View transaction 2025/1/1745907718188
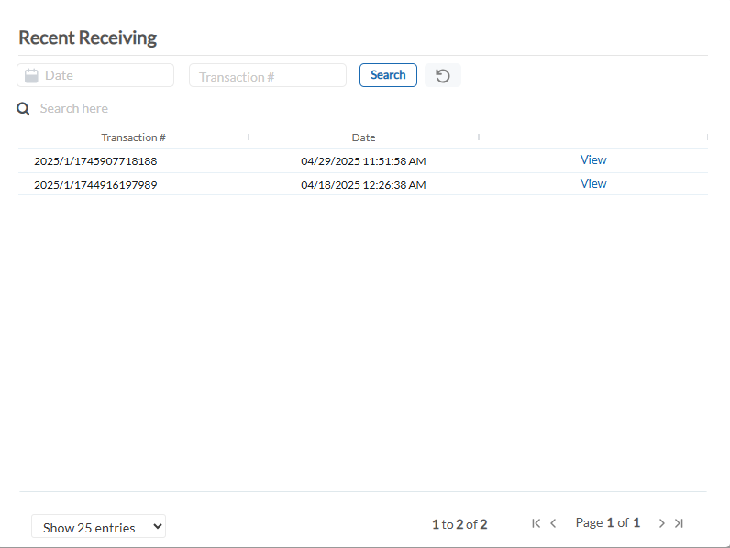The width and height of the screenshot is (730, 548). point(593,159)
